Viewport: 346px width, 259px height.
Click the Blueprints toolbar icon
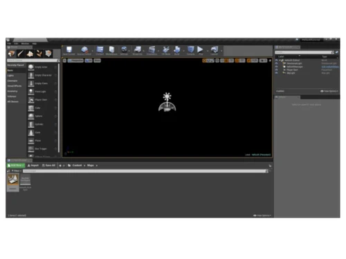coord(138,50)
